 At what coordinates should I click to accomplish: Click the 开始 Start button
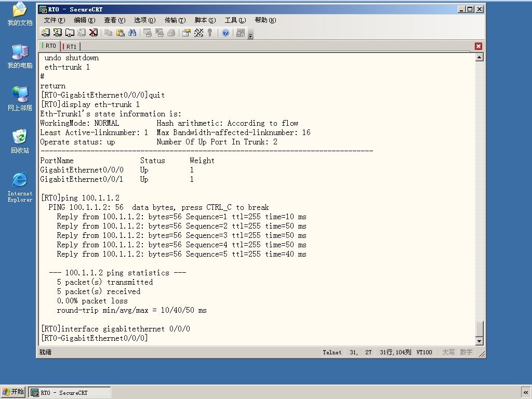(x=13, y=392)
